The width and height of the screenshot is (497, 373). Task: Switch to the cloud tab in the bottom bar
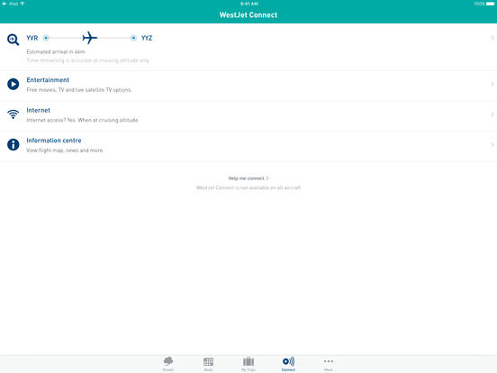[168, 363]
